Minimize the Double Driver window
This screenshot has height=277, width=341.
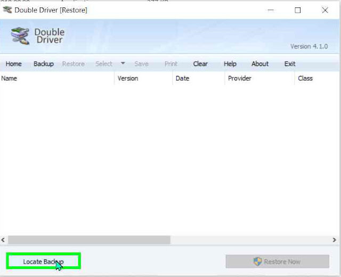[x=271, y=10]
